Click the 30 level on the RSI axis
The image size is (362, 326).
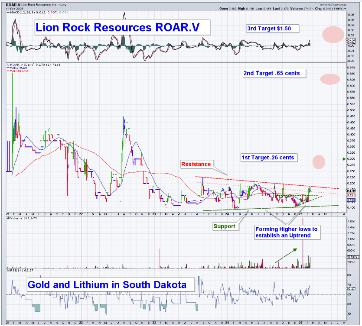click(x=349, y=304)
